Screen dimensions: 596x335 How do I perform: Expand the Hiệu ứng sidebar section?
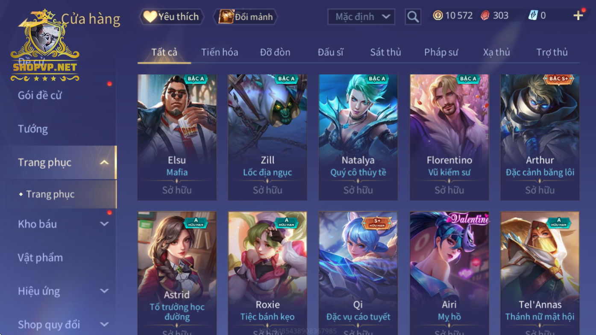pyautogui.click(x=104, y=291)
